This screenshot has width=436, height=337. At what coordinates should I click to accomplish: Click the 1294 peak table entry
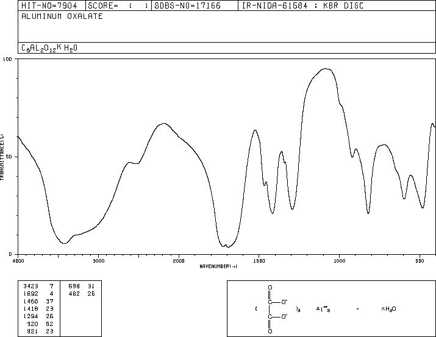38,316
